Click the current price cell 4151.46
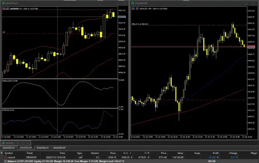259x163 pixels. 162,157
